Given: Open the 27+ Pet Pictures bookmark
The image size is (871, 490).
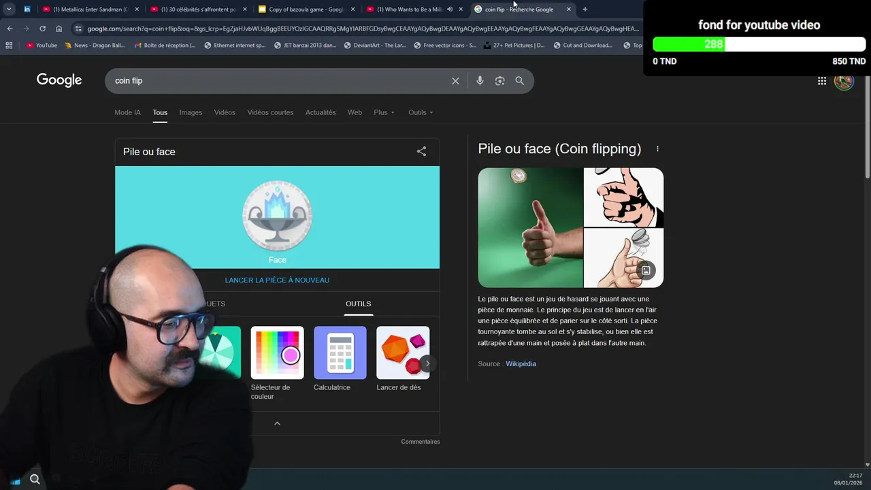Looking at the screenshot, I should [x=514, y=46].
